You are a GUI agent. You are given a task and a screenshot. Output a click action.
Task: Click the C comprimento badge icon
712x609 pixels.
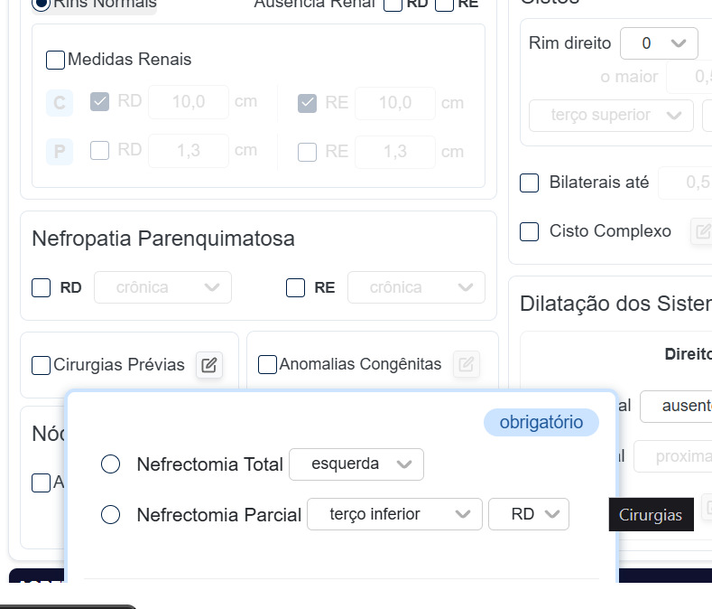[60, 103]
